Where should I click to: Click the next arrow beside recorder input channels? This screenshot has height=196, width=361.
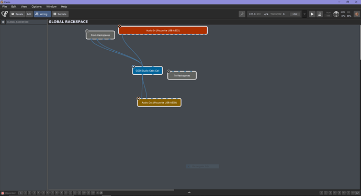(101, 193)
